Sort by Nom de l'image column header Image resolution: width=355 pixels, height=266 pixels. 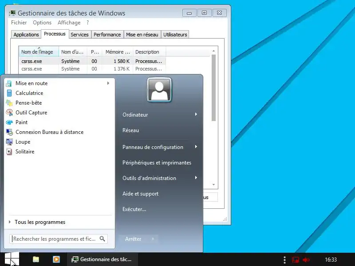coord(39,52)
